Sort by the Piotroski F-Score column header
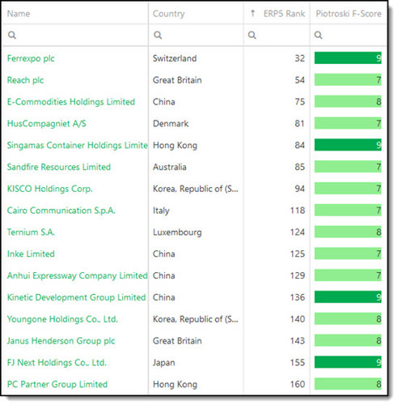 [349, 14]
